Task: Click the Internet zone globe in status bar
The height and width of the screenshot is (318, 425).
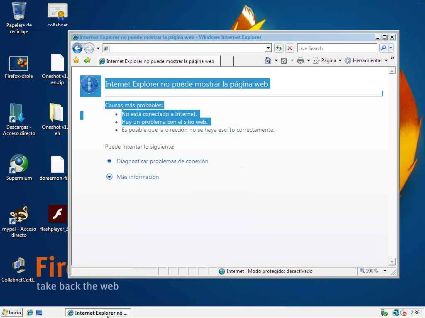Action: [x=222, y=271]
